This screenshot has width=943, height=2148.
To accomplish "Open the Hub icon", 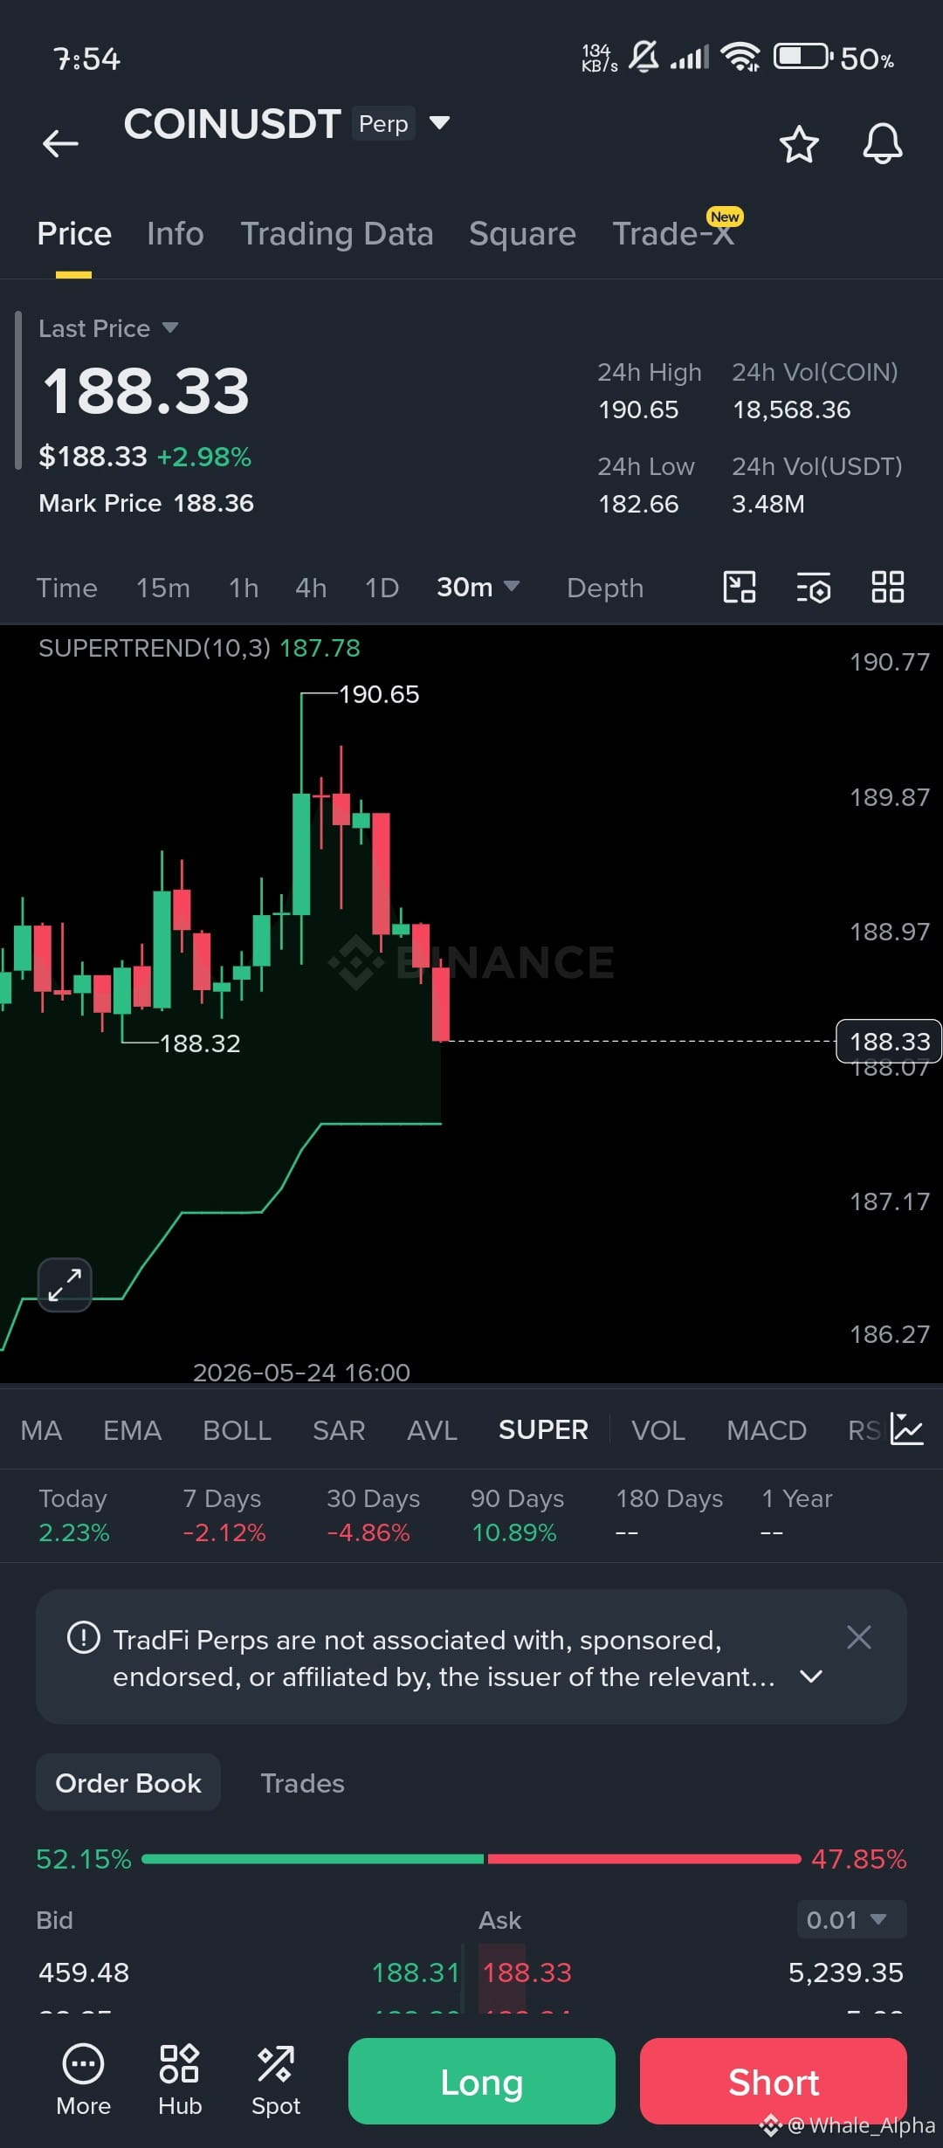I will pos(180,2081).
